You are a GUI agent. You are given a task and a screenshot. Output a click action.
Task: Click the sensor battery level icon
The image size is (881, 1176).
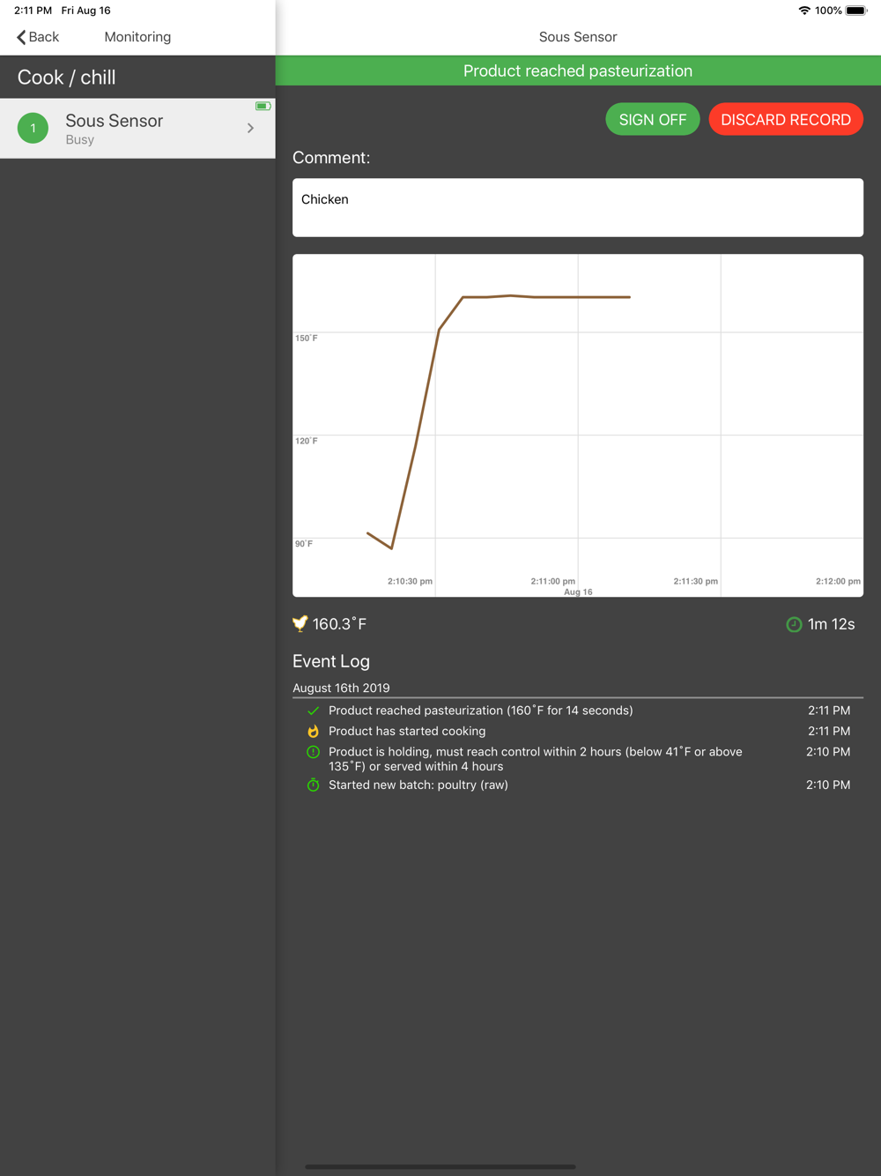(263, 106)
